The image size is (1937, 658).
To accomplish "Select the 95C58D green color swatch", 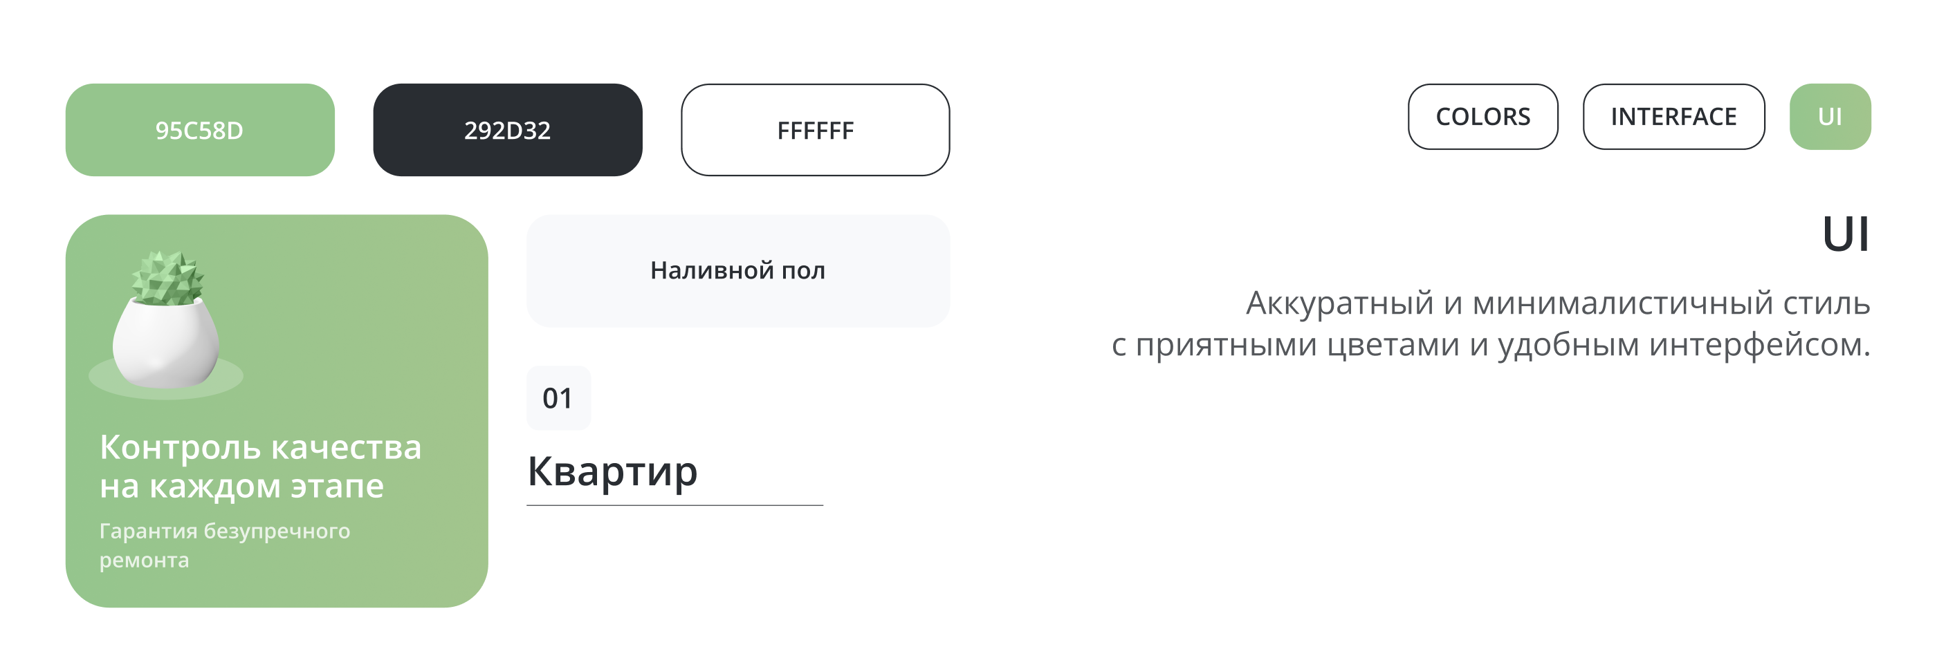I will [x=200, y=130].
